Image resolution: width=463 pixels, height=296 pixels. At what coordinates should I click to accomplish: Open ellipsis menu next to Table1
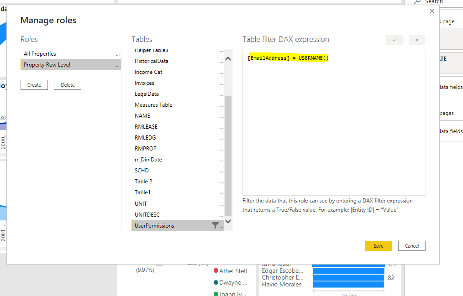click(221, 193)
